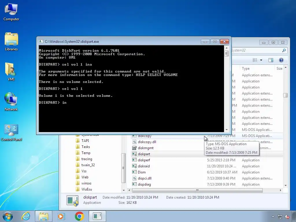Toggle the Explorer preview pane icon

(271, 60)
